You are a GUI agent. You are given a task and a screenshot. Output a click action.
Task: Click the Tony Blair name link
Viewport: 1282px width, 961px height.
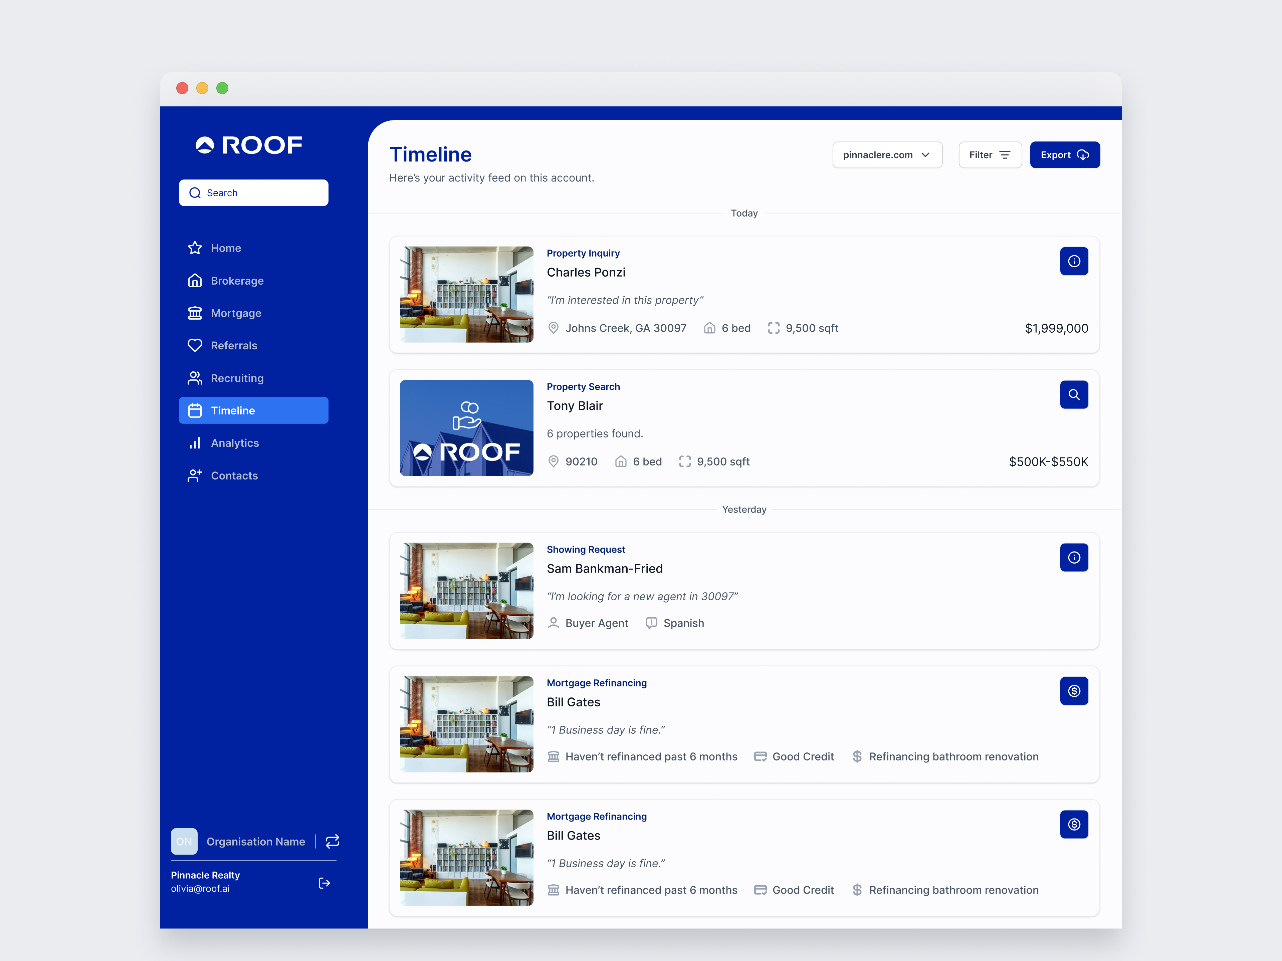click(x=574, y=405)
